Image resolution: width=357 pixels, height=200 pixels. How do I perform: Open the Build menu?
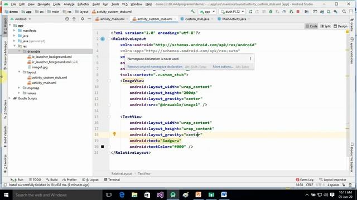[96, 4]
